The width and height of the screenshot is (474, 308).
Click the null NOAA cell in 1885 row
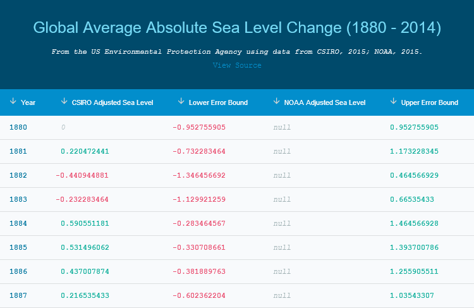tap(282, 247)
